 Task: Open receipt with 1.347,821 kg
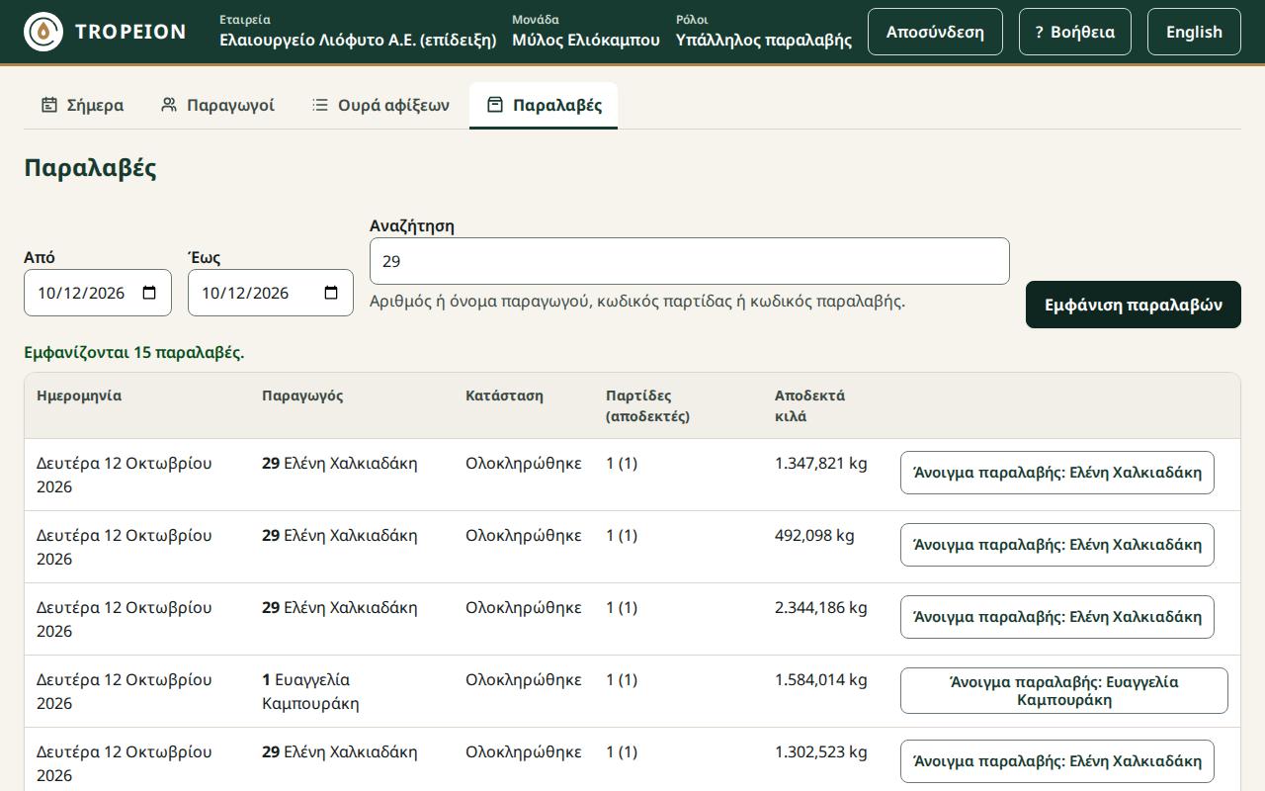tap(1057, 473)
